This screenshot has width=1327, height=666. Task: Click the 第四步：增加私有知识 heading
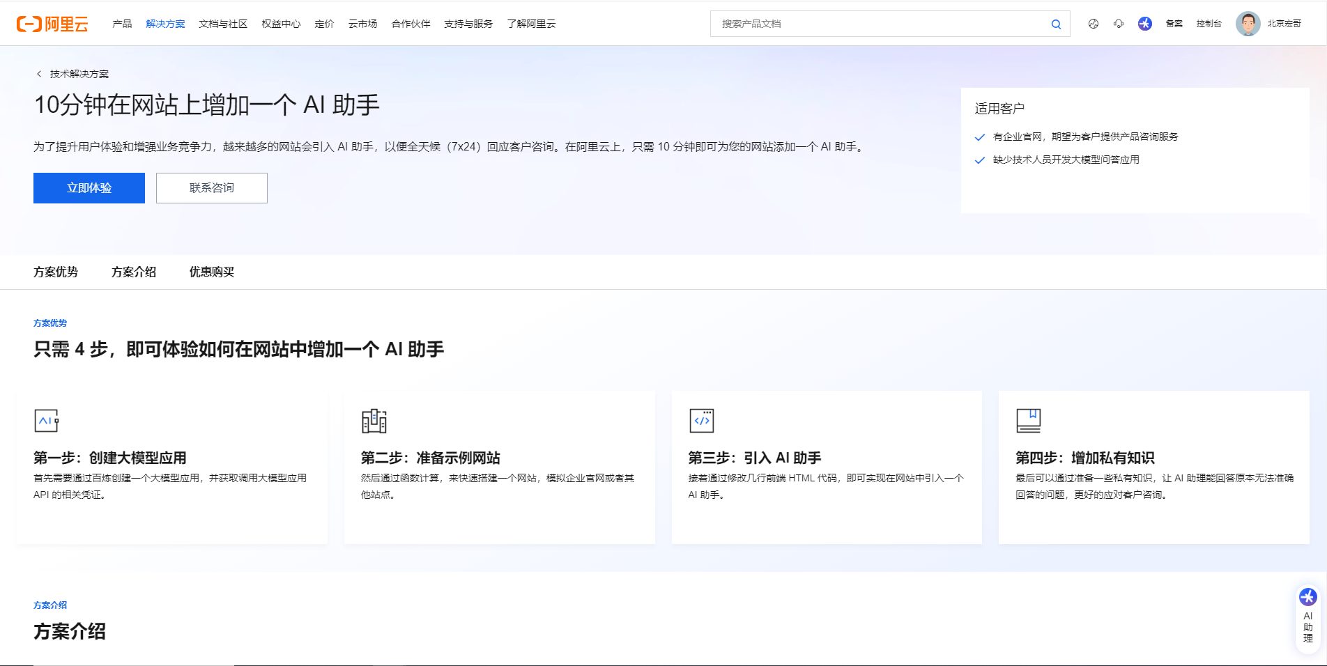point(1085,458)
